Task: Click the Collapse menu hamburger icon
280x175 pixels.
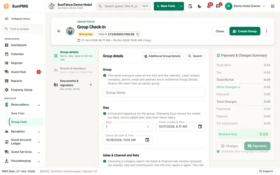Action: 7,19
